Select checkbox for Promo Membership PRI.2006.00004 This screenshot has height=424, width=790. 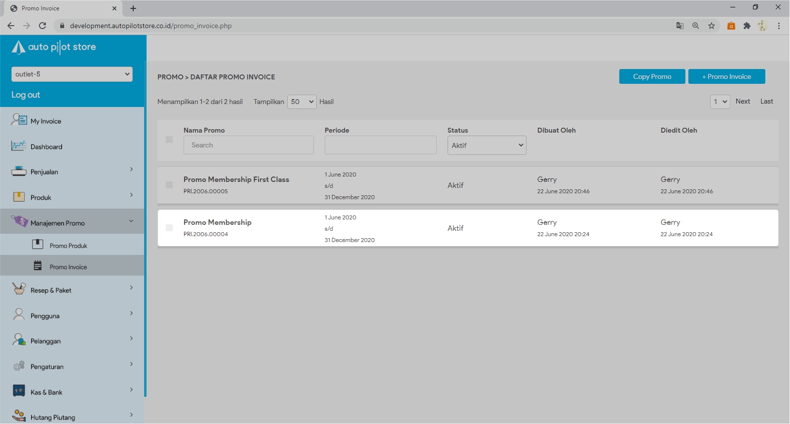[169, 228]
